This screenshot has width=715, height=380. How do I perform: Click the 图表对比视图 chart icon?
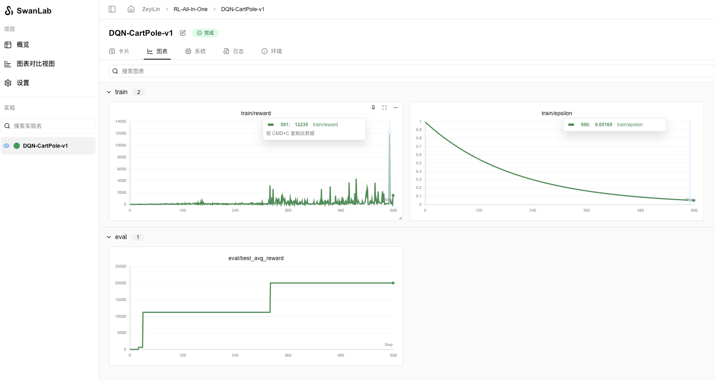coord(8,64)
